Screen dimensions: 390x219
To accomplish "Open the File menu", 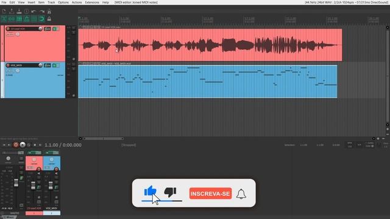I will click(4, 2).
